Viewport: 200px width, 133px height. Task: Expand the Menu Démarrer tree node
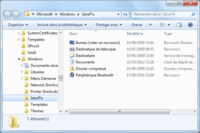pos(22,79)
